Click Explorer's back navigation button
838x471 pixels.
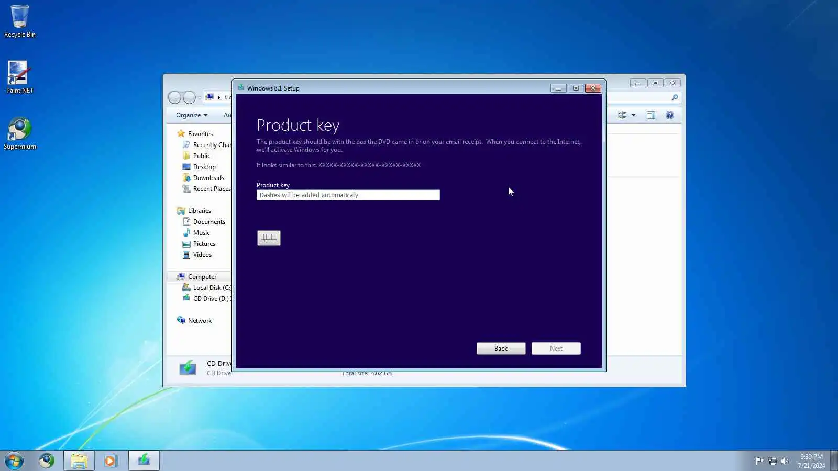[174, 97]
